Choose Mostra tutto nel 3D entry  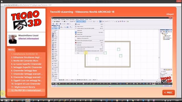click(x=90, y=49)
